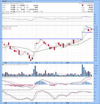Click the OSUR (Daily) 11.06 price legend
This screenshot has height=104, width=100.
[x=10, y=26]
